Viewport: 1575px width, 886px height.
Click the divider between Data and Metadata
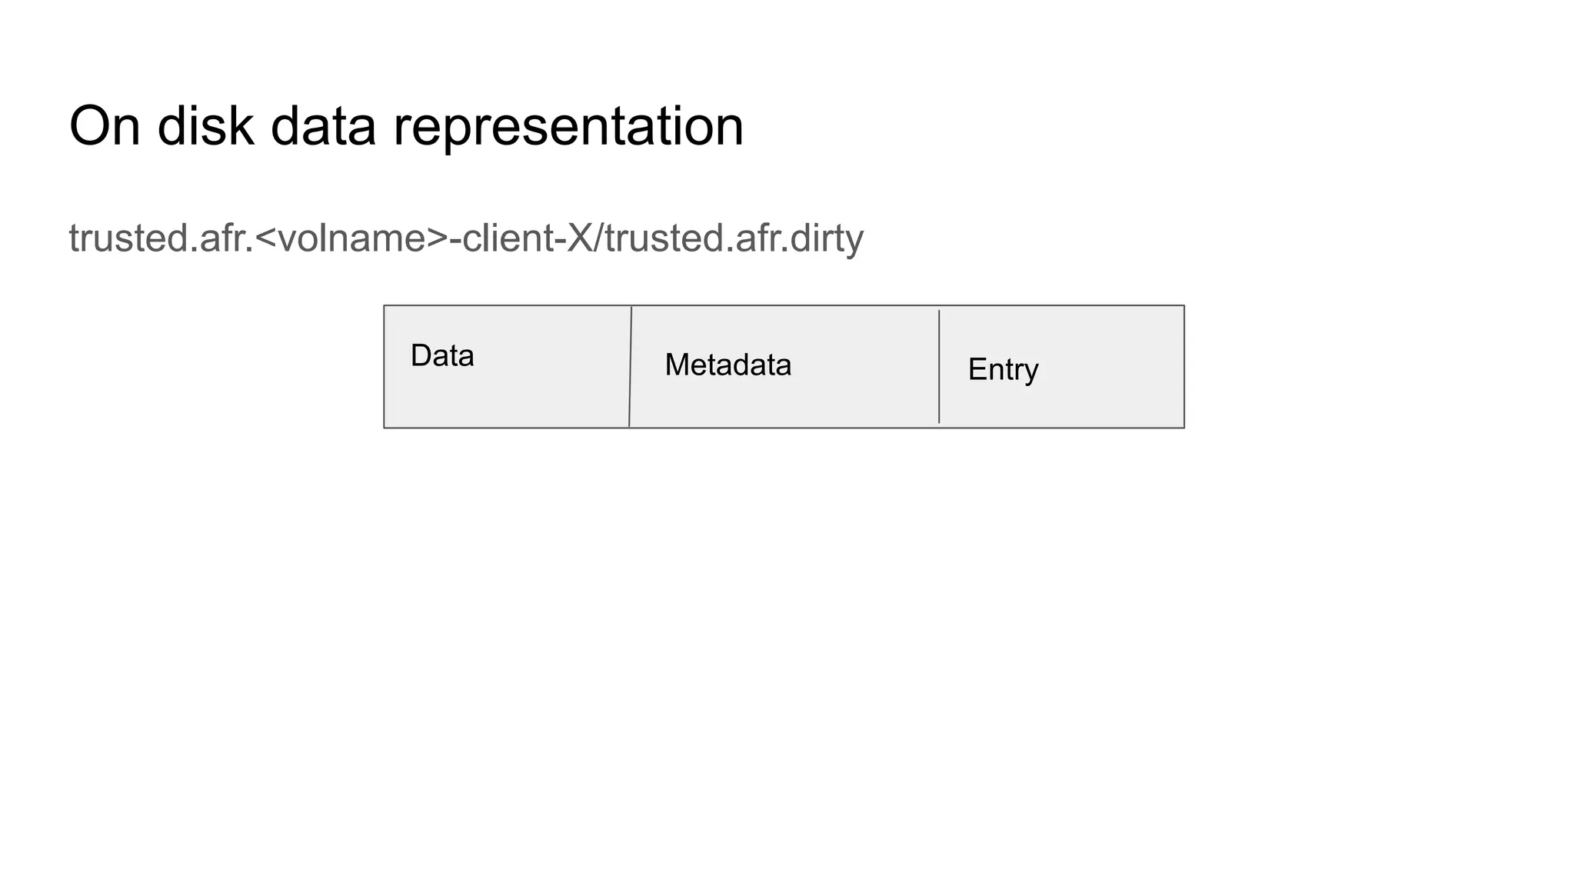coord(631,367)
